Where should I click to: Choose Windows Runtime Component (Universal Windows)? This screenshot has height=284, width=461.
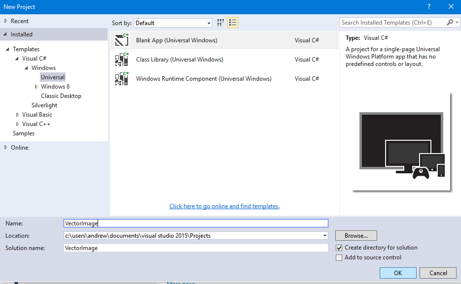pyautogui.click(x=225, y=79)
